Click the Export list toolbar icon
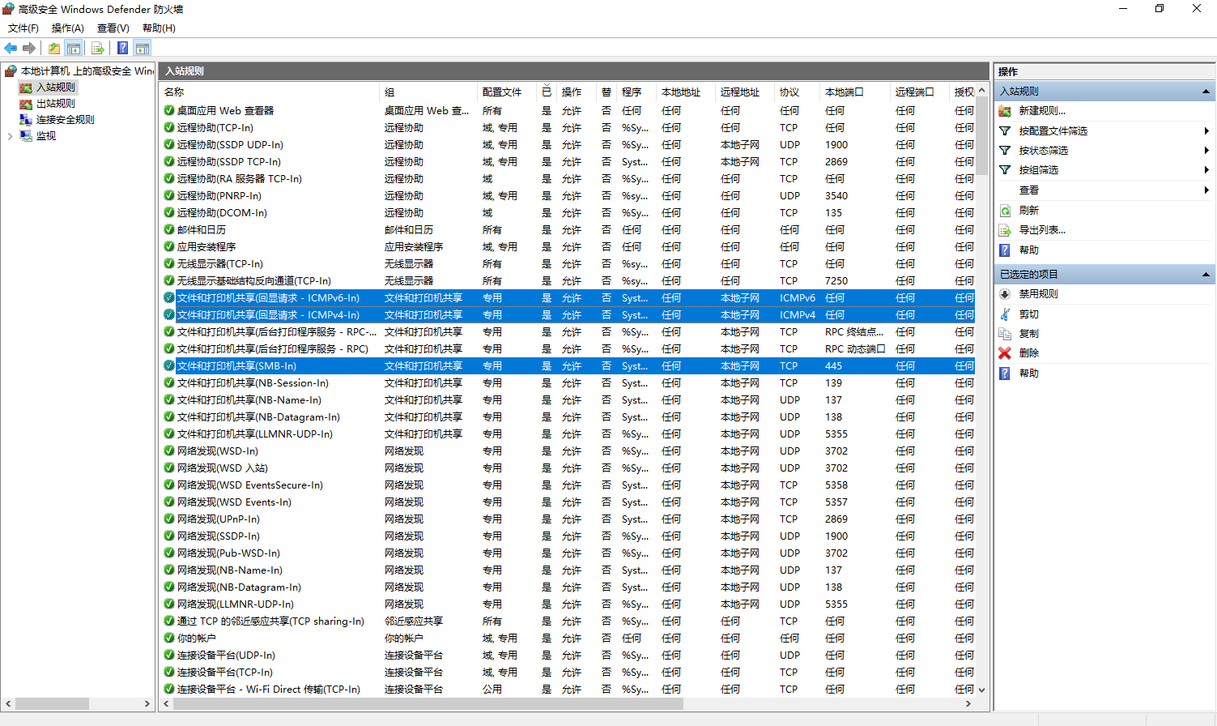 click(x=98, y=49)
